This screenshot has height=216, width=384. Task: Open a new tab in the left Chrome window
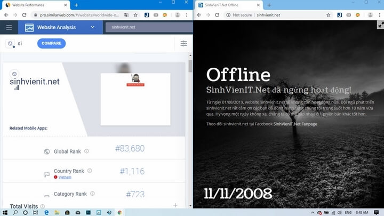point(76,5)
